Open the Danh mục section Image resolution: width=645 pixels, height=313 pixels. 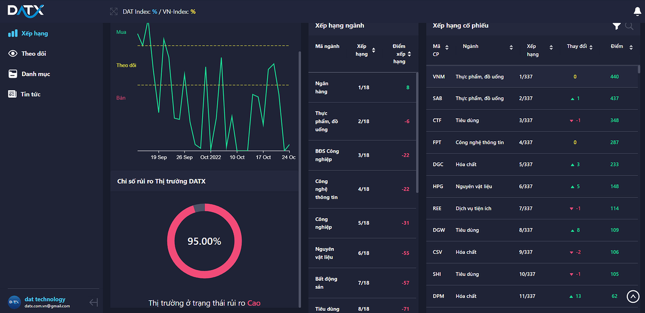tap(35, 74)
